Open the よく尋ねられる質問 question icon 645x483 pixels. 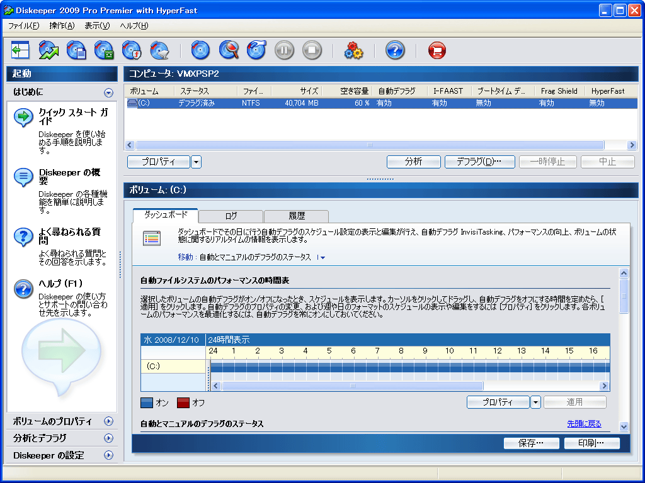(23, 237)
